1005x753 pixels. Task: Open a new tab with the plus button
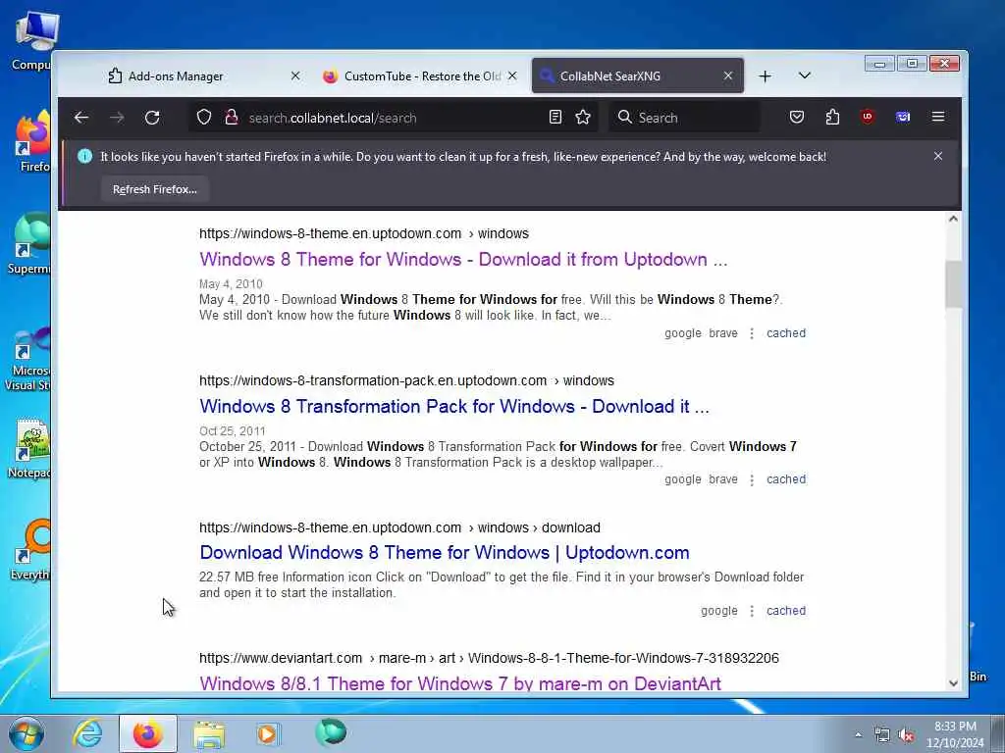tap(765, 76)
